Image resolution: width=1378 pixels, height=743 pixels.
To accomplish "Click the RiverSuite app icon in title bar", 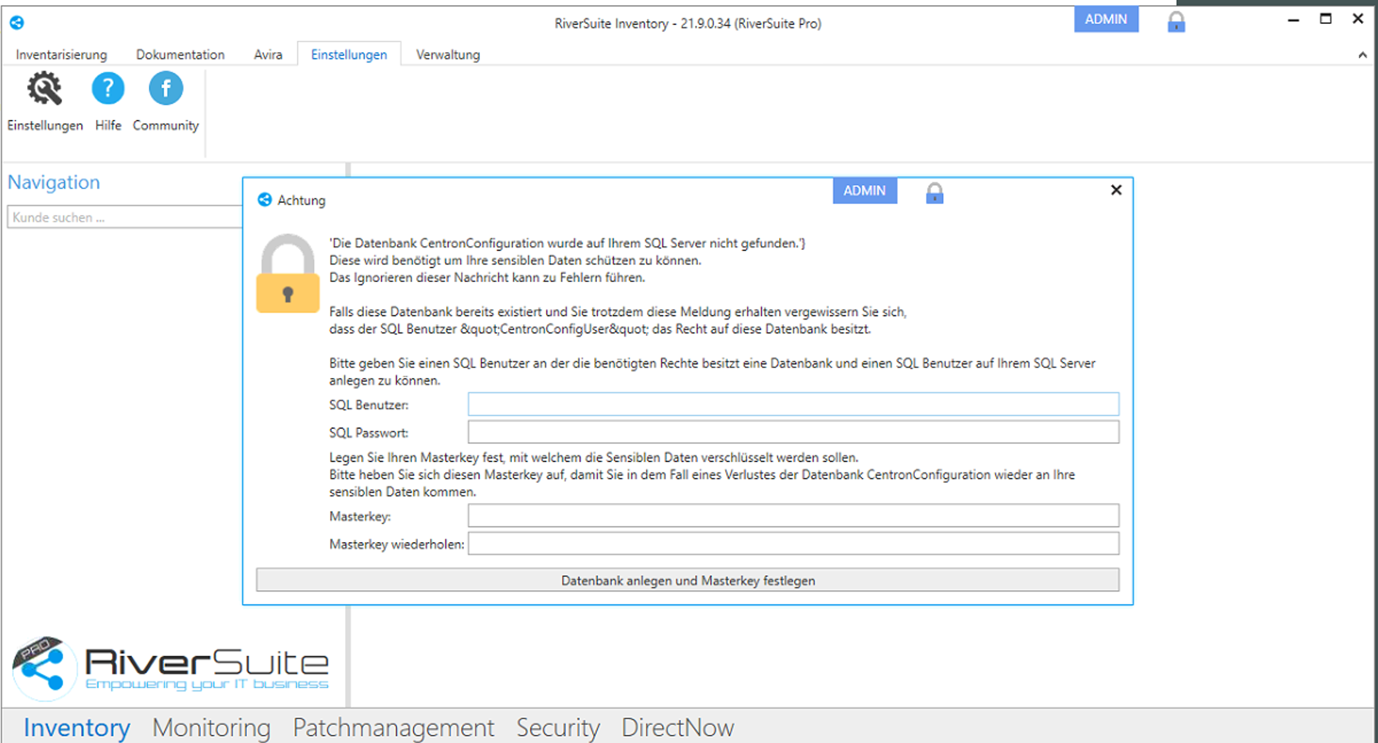I will 17,23.
